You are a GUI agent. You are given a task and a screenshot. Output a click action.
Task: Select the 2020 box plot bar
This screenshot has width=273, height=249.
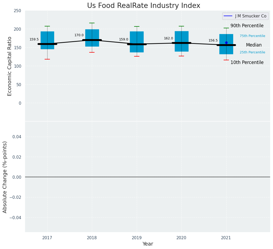click(x=181, y=37)
